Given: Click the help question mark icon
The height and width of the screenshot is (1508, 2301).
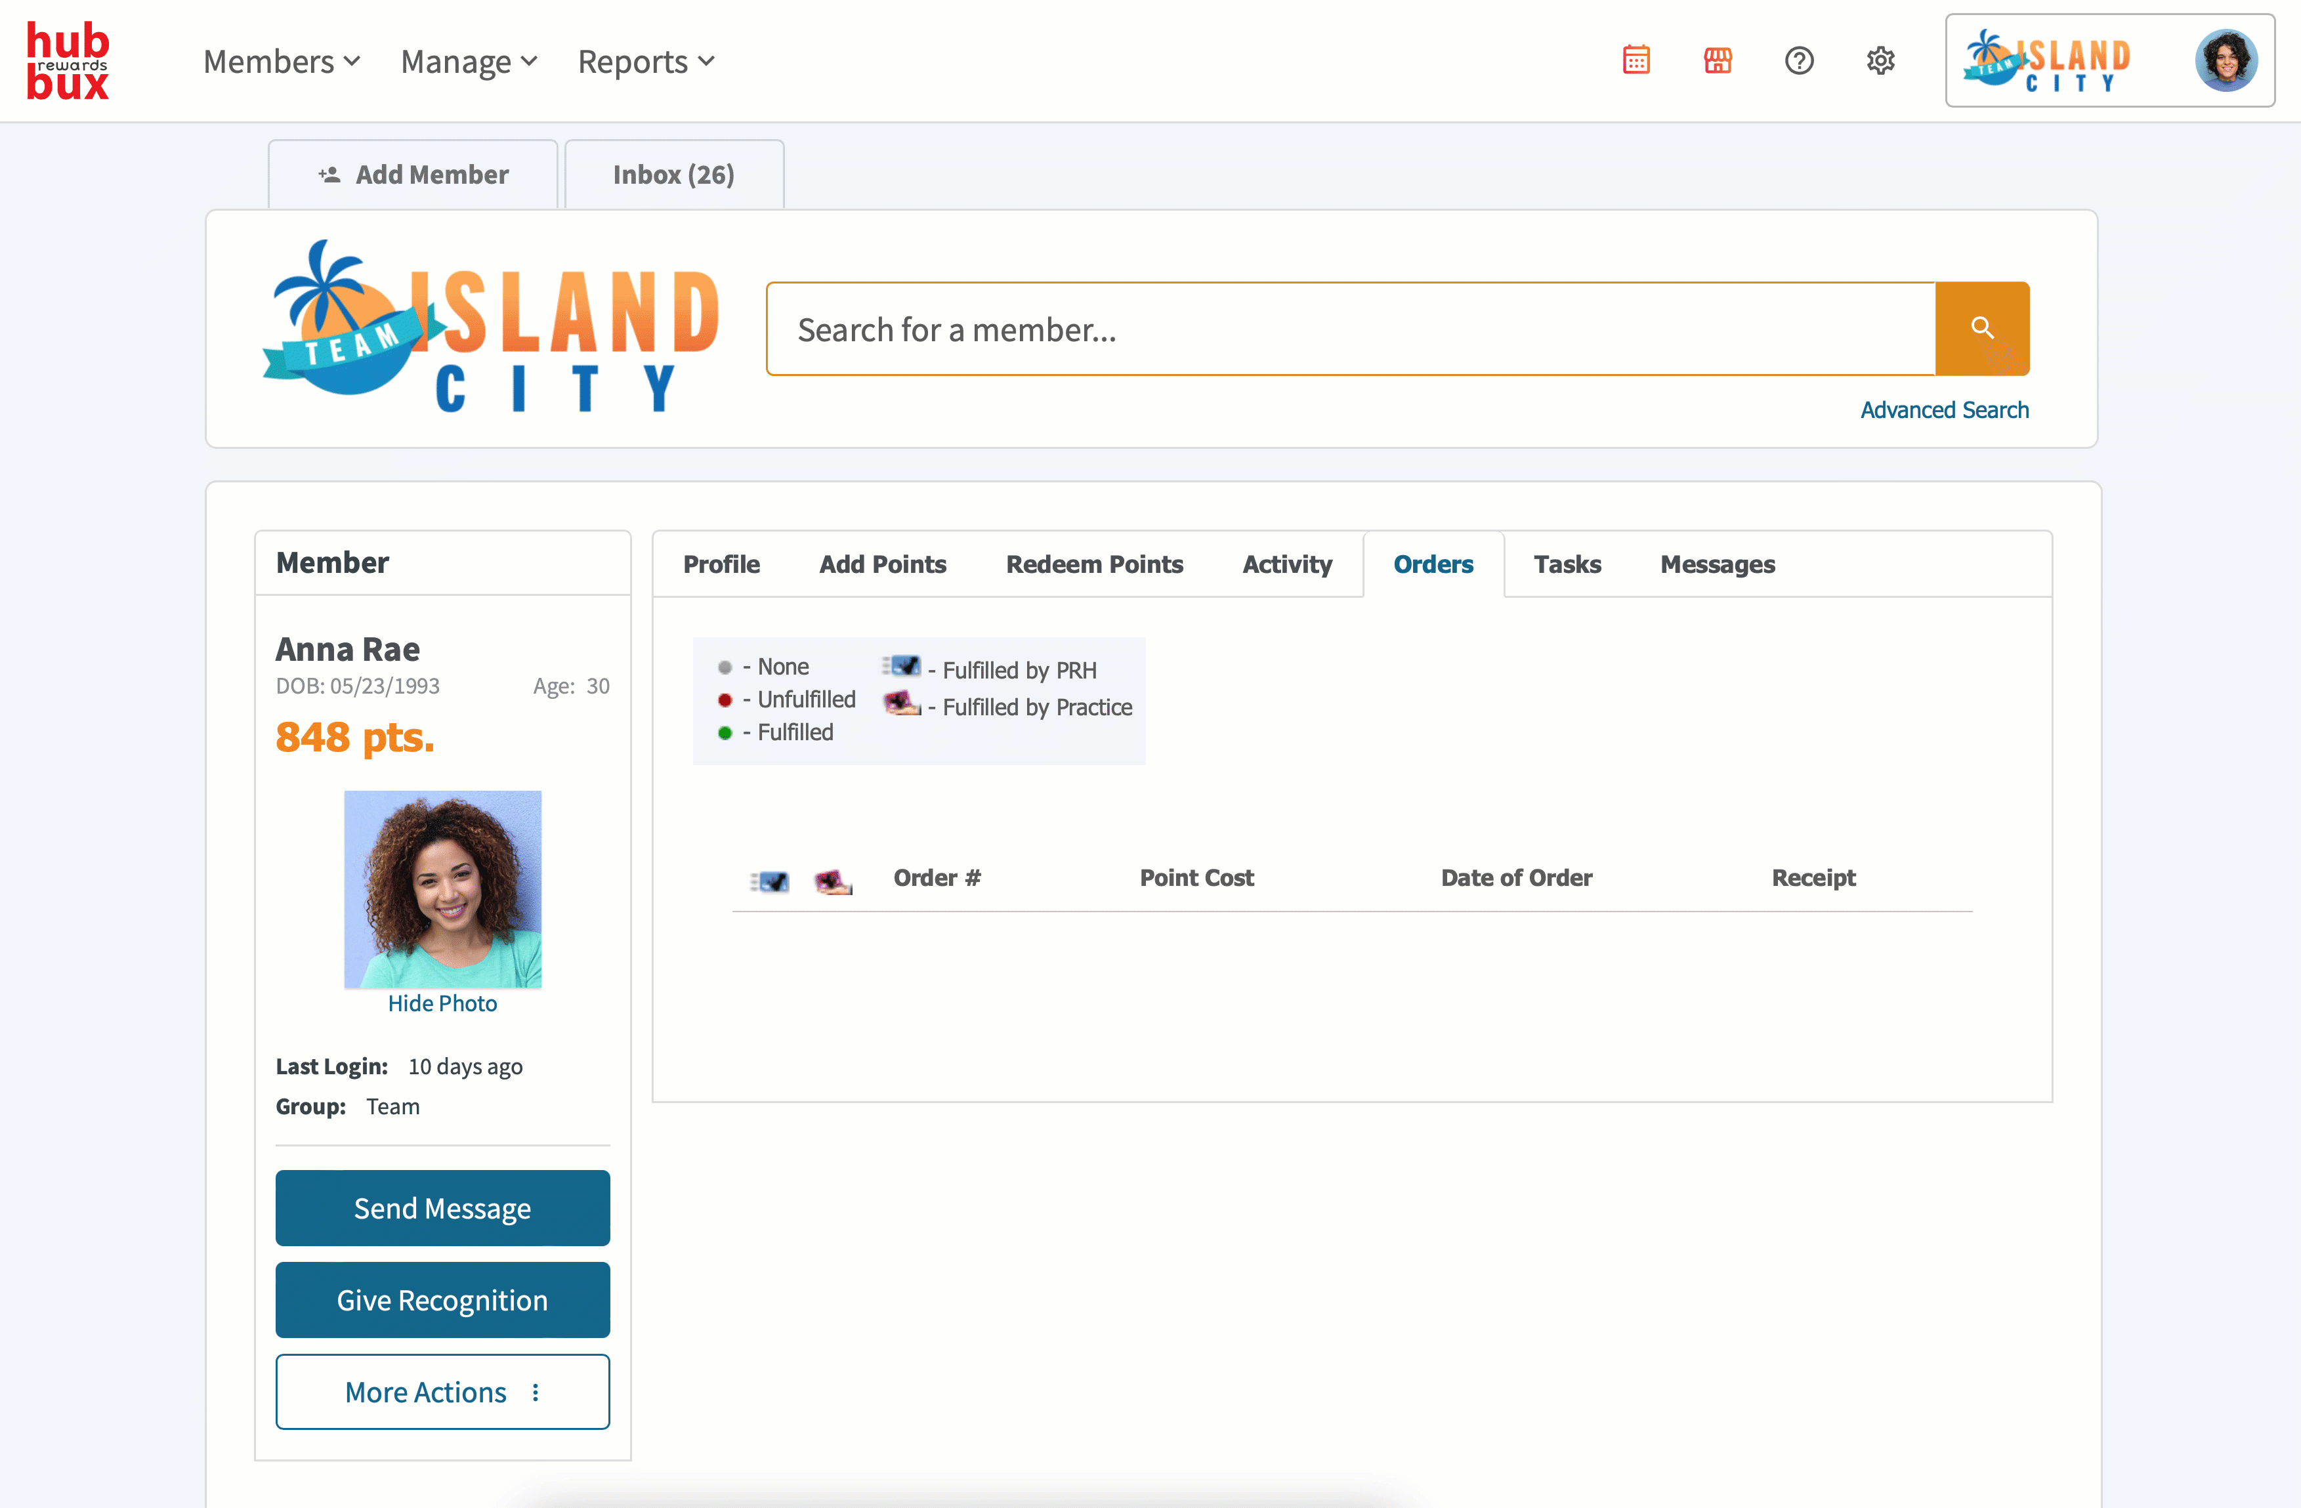Looking at the screenshot, I should [1798, 61].
